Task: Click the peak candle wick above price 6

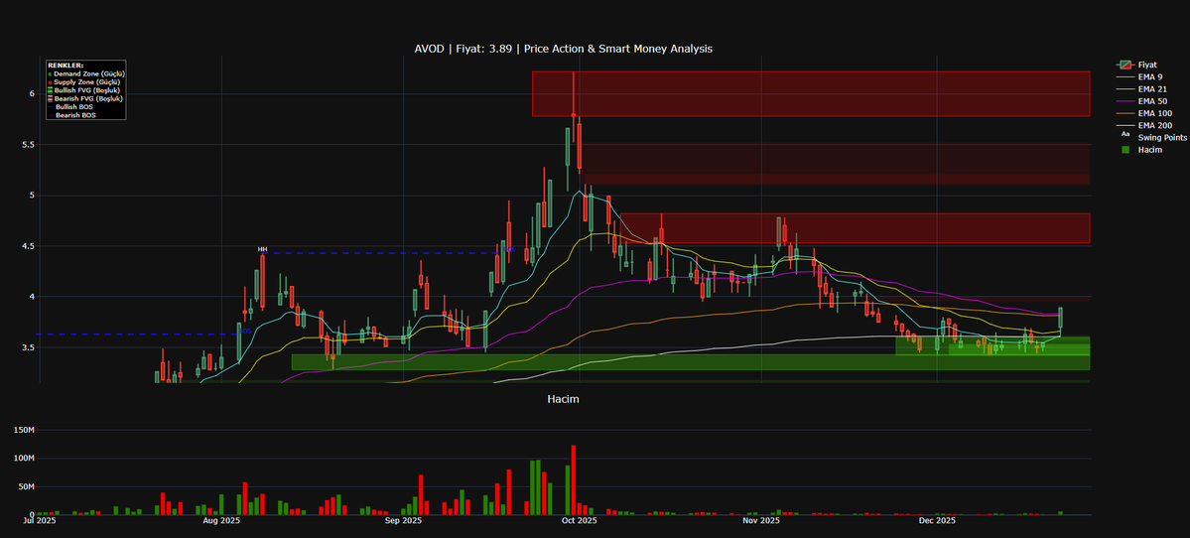Action: (x=573, y=93)
